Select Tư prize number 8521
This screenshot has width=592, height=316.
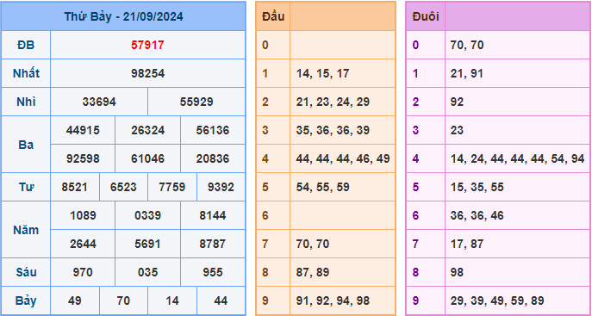tap(74, 187)
